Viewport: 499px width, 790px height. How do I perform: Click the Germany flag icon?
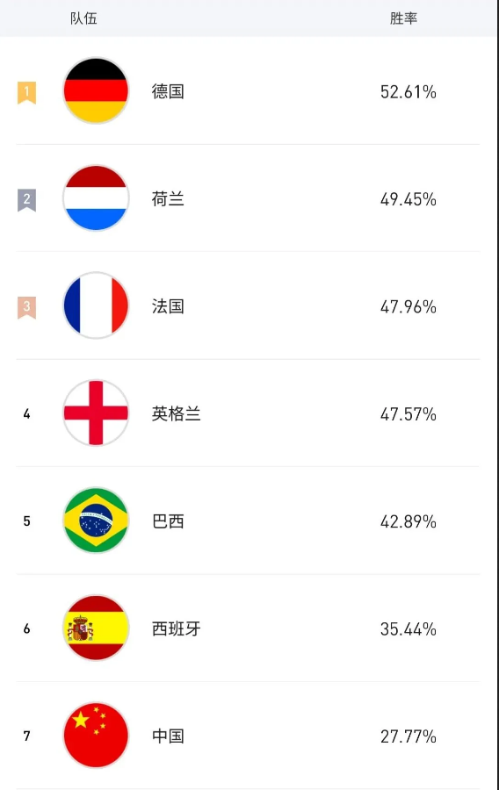pyautogui.click(x=96, y=90)
